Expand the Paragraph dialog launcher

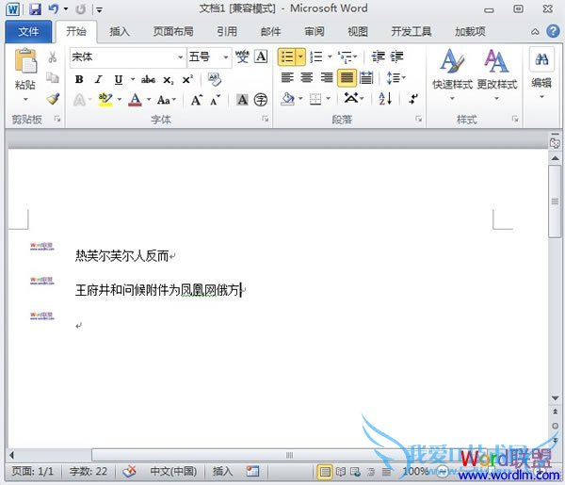(x=419, y=119)
